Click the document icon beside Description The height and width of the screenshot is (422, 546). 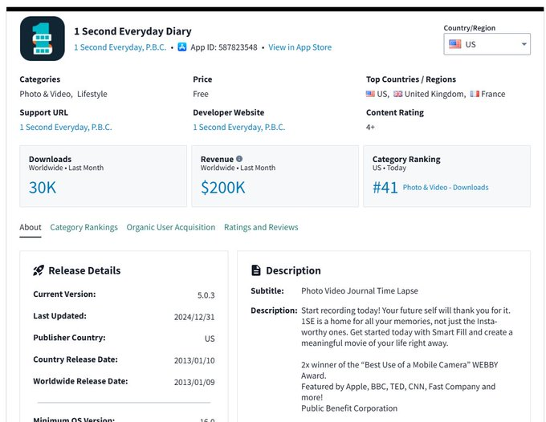[x=256, y=271]
